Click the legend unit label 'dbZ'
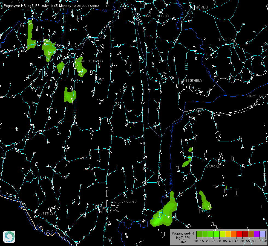The image size is (268, 246). click(x=183, y=242)
